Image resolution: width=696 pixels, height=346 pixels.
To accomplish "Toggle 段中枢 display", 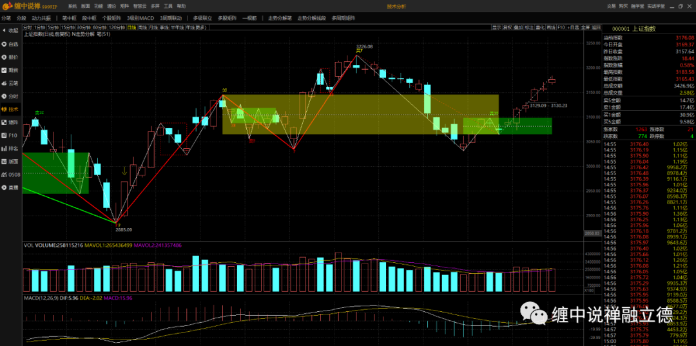I will point(89,18).
